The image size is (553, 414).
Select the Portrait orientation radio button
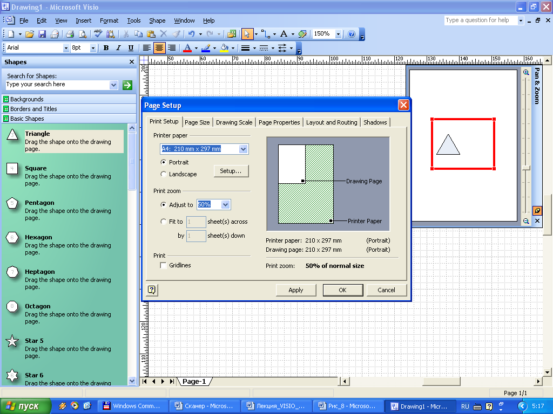[163, 162]
